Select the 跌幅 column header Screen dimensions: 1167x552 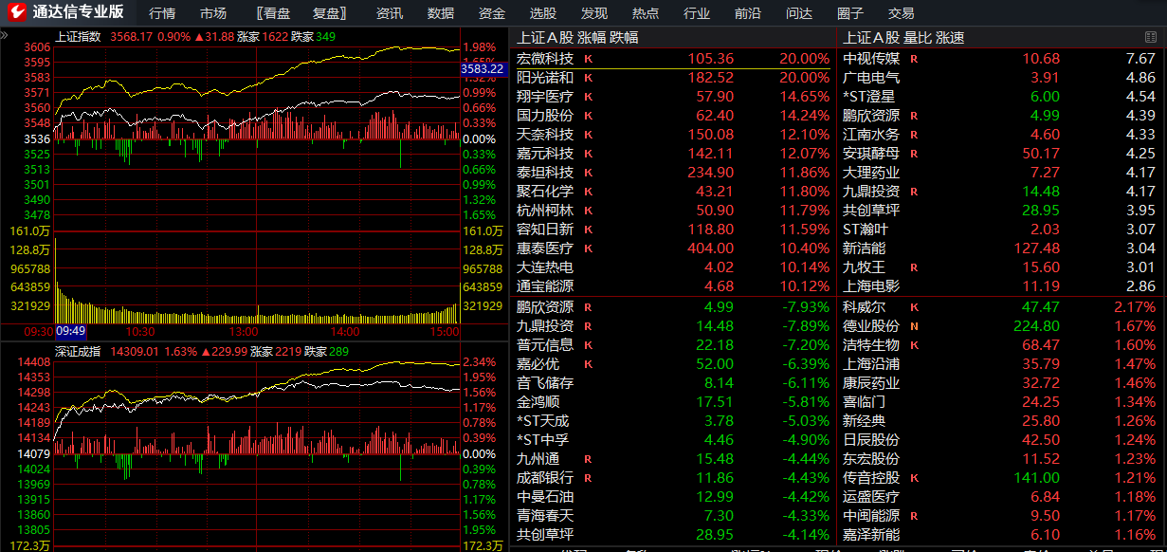tap(624, 37)
